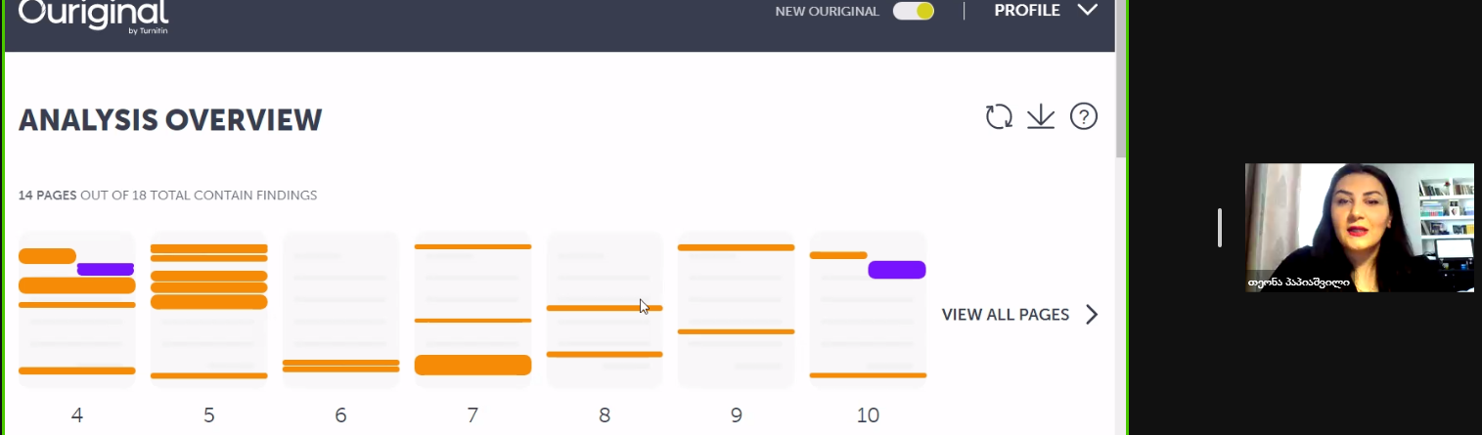The image size is (1482, 435).
Task: View page 9 thumbnail
Action: point(736,309)
